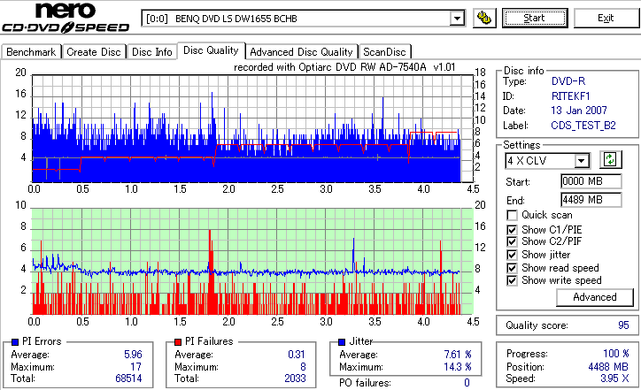Click the disc ID value RITEKF1
The height and width of the screenshot is (390, 641).
(571, 96)
